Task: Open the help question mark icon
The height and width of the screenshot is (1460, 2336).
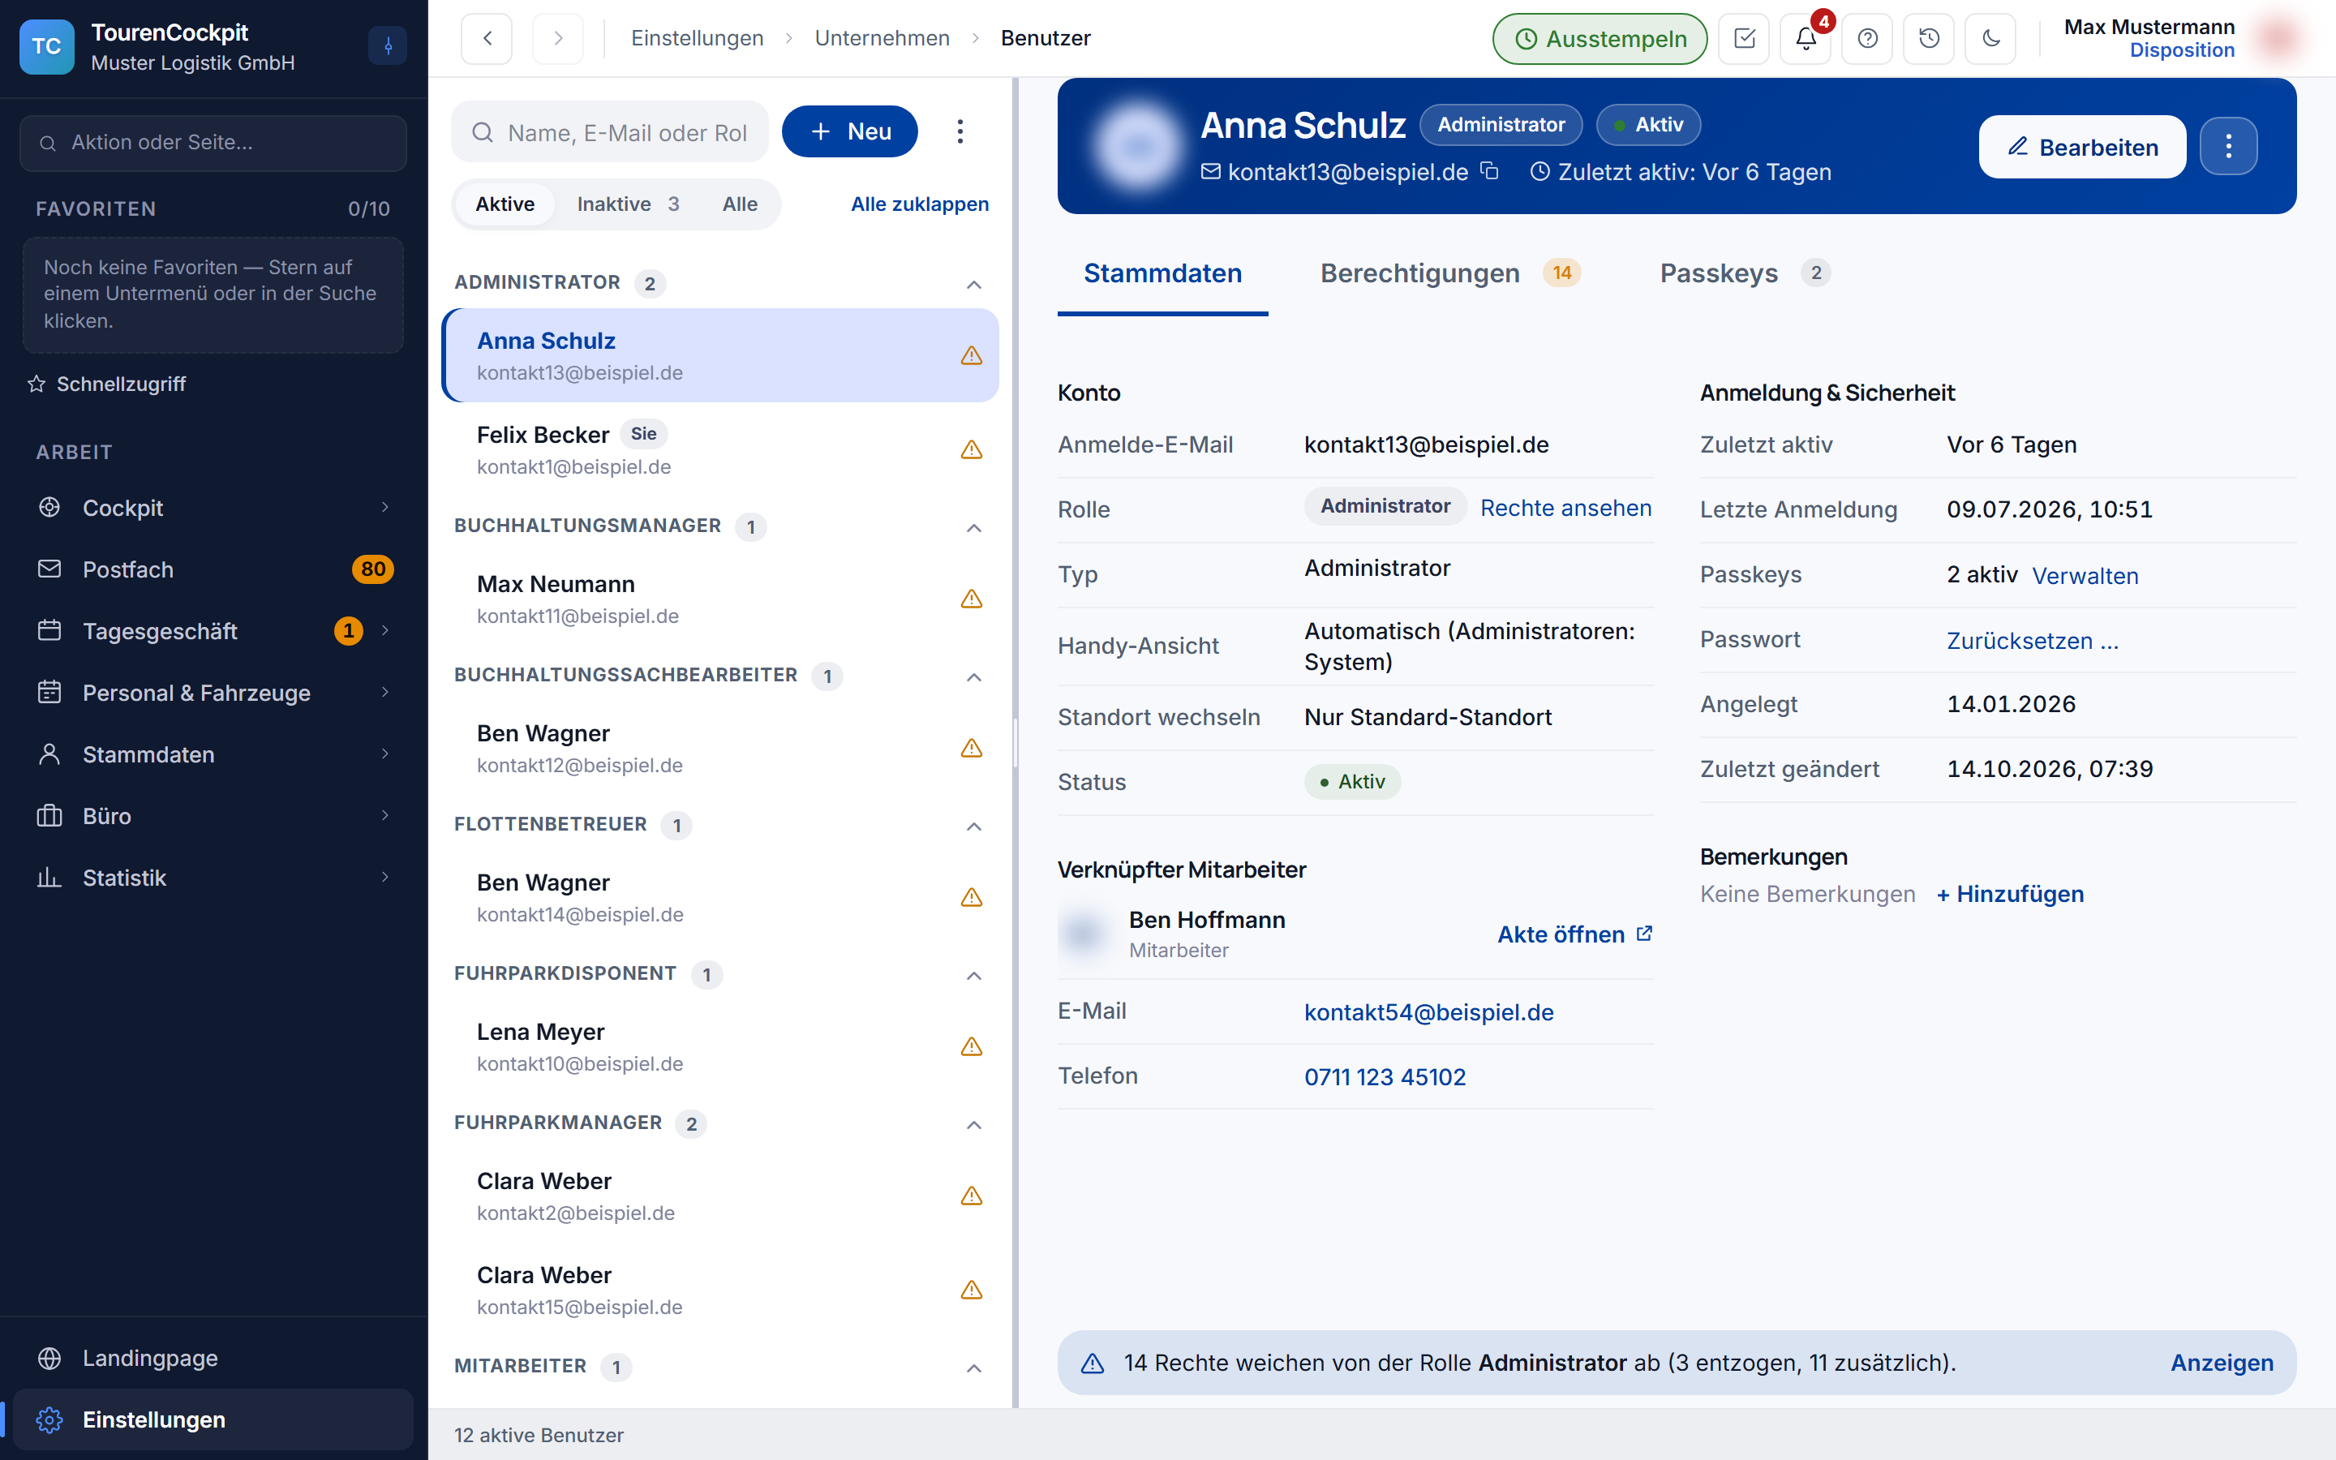Action: tap(1868, 39)
